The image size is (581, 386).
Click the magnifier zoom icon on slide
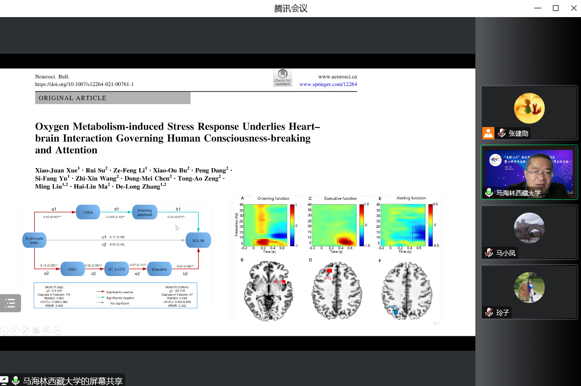47,331
